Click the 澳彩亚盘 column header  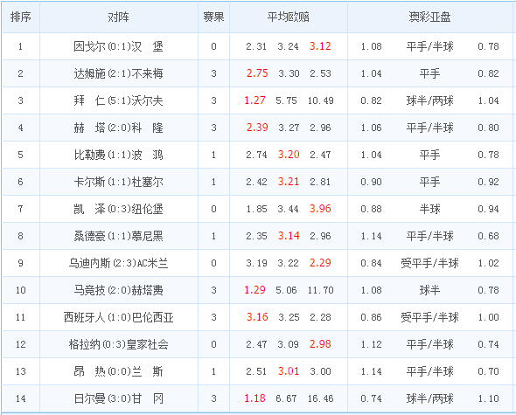[x=429, y=17]
